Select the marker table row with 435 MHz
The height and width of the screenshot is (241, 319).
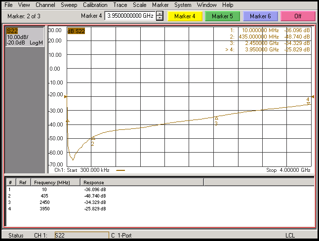click(160, 196)
